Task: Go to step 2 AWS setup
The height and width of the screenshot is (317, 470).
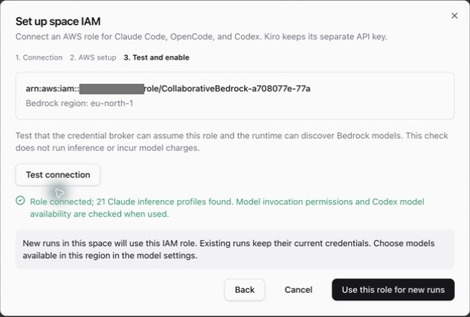Action: coord(93,57)
